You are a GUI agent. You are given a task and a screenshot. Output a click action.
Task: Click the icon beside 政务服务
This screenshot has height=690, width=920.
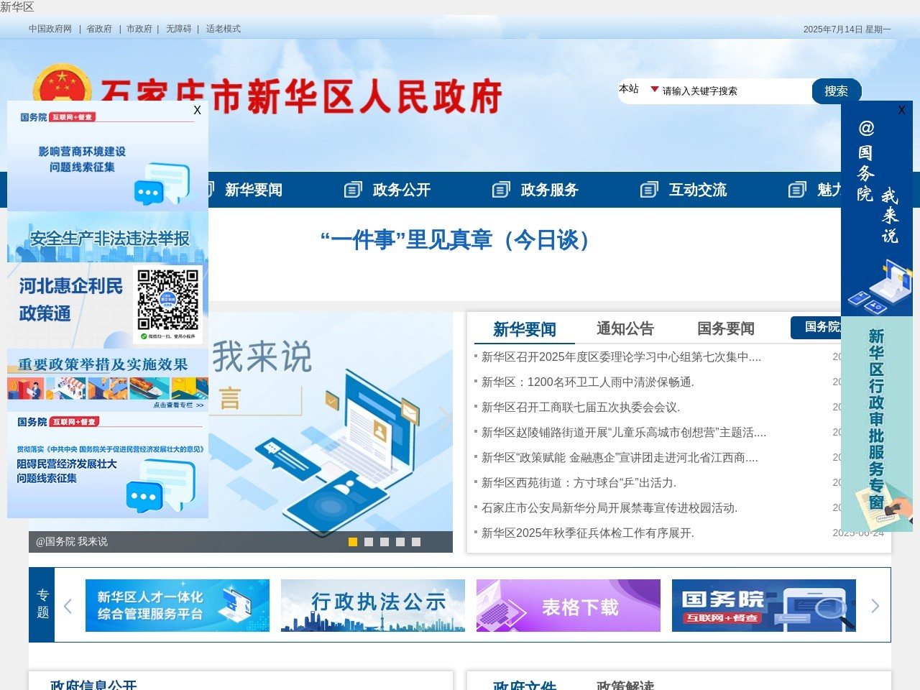coord(501,190)
